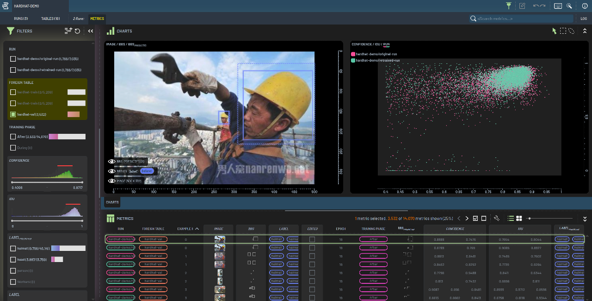Viewport: 592px width, 301px height.
Task: Switch metrics table to grid view
Action: (x=519, y=219)
